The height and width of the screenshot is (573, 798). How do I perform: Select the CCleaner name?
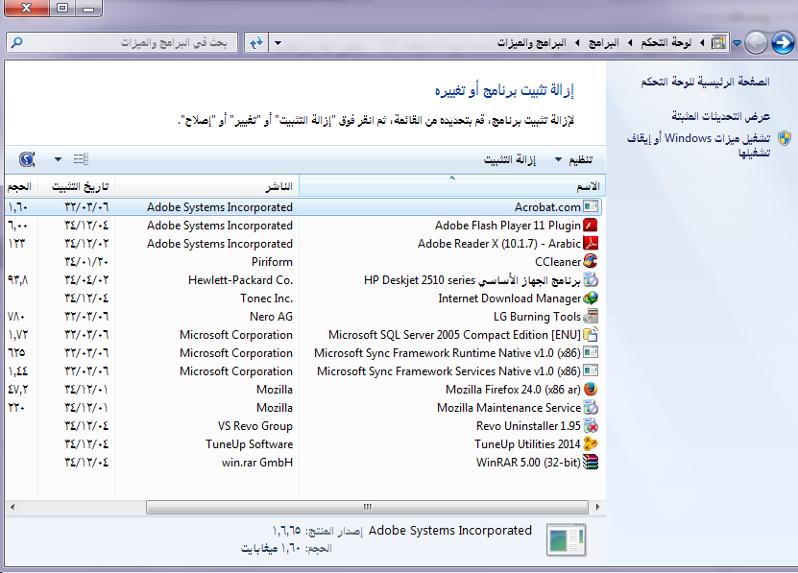(x=558, y=262)
